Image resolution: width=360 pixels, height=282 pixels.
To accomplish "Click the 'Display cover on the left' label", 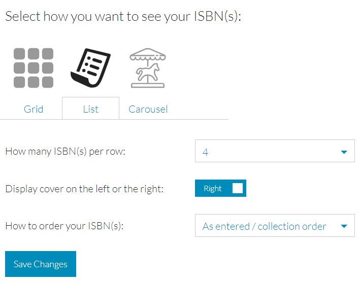I will (x=84, y=189).
